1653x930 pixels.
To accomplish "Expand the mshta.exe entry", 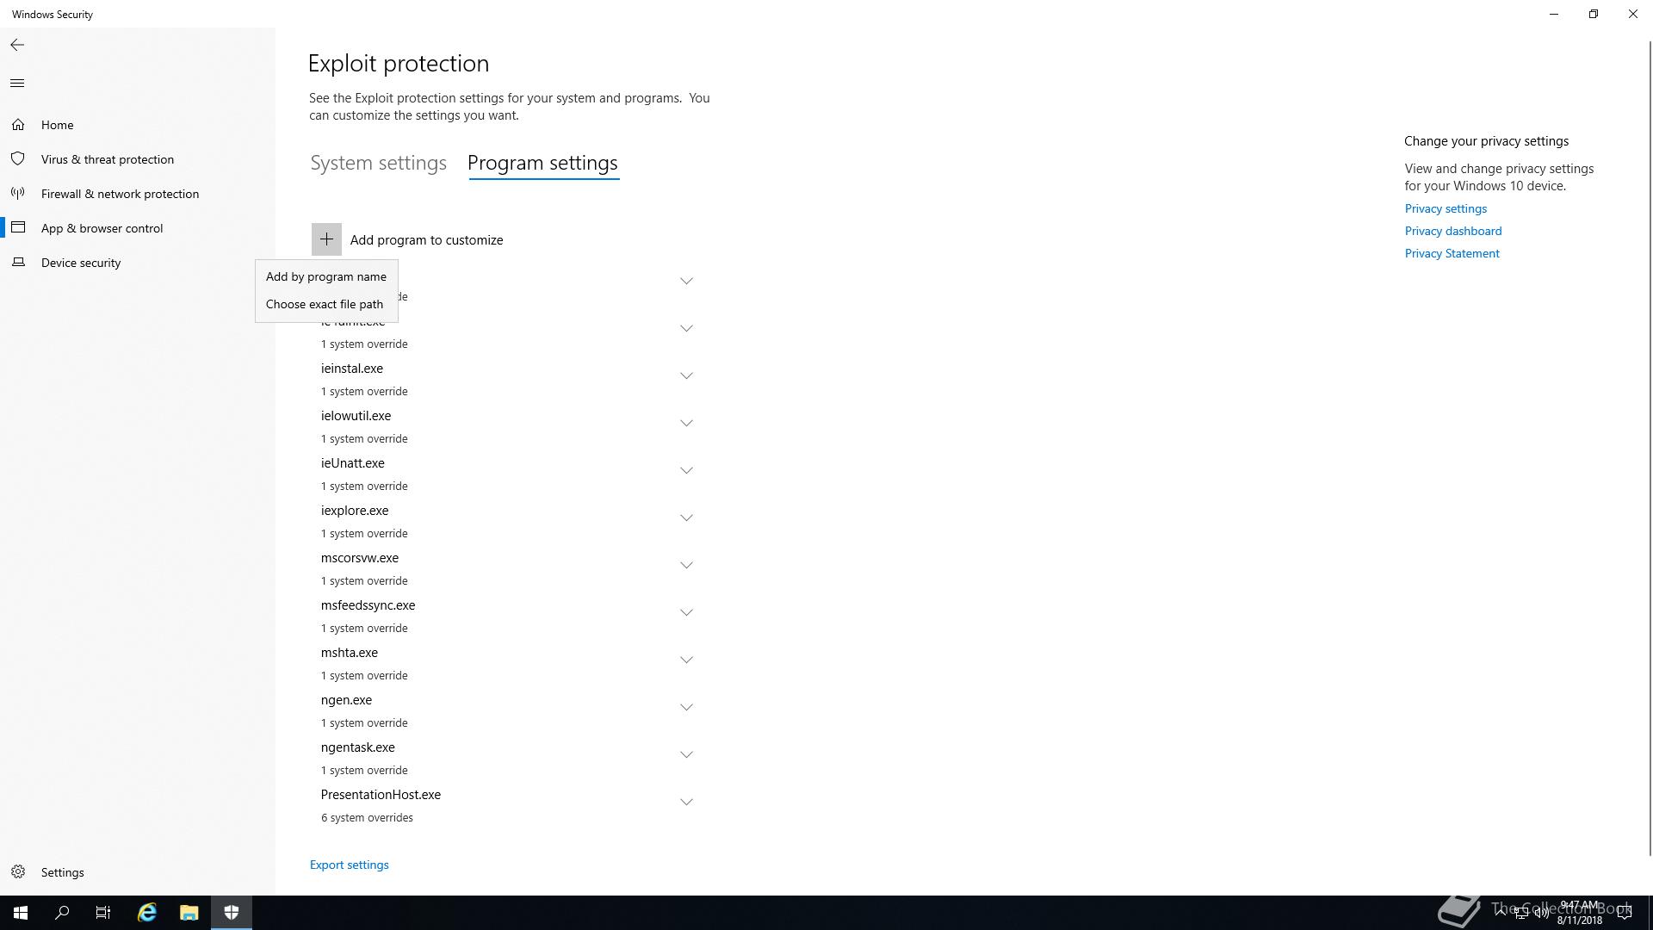I will point(686,660).
